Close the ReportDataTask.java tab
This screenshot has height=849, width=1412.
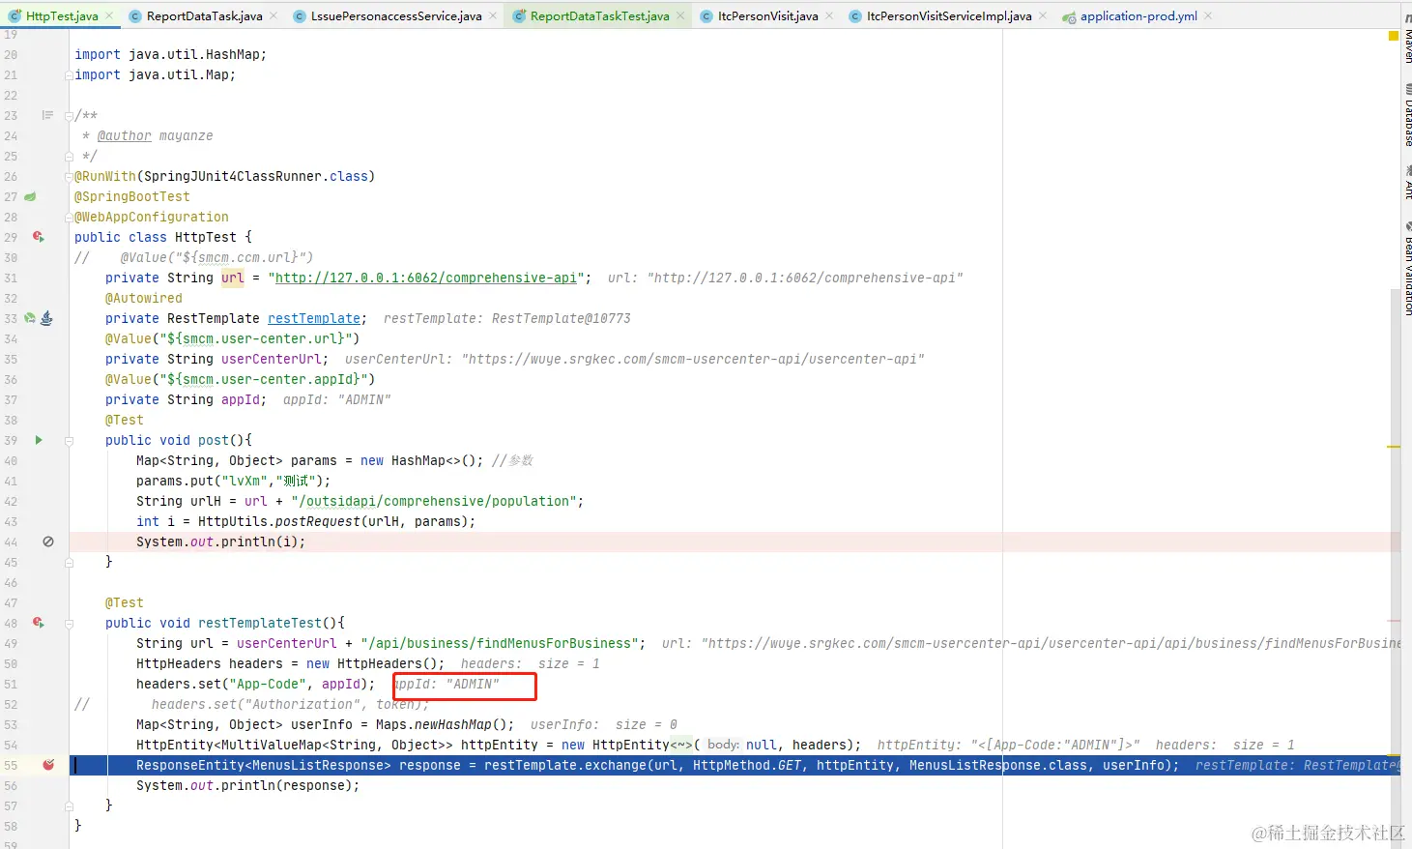(274, 15)
